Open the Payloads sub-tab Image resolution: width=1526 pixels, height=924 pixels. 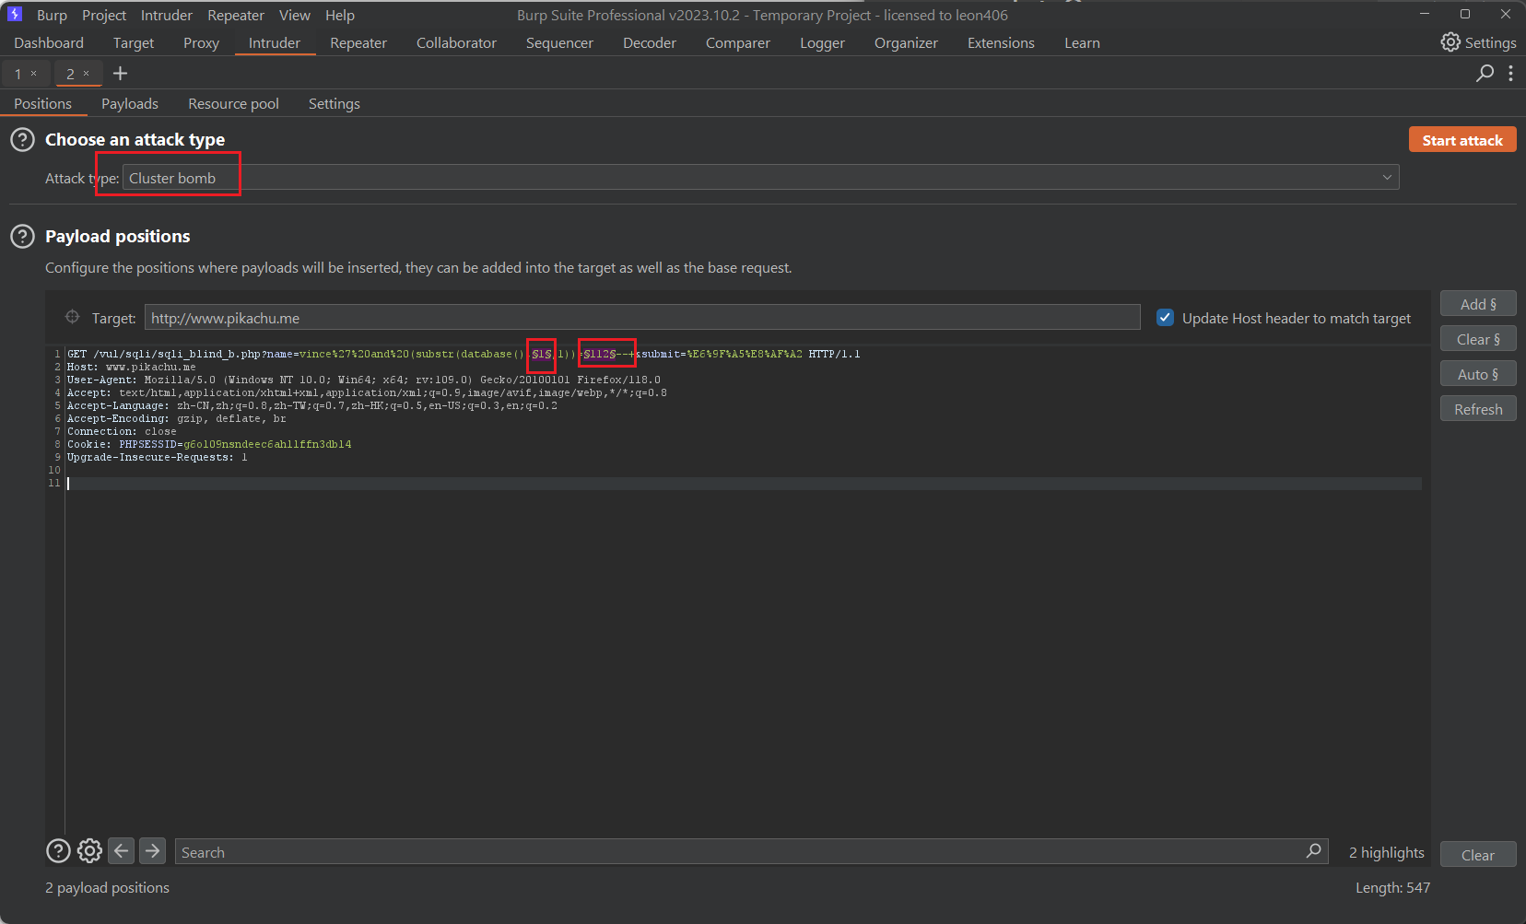tap(130, 104)
